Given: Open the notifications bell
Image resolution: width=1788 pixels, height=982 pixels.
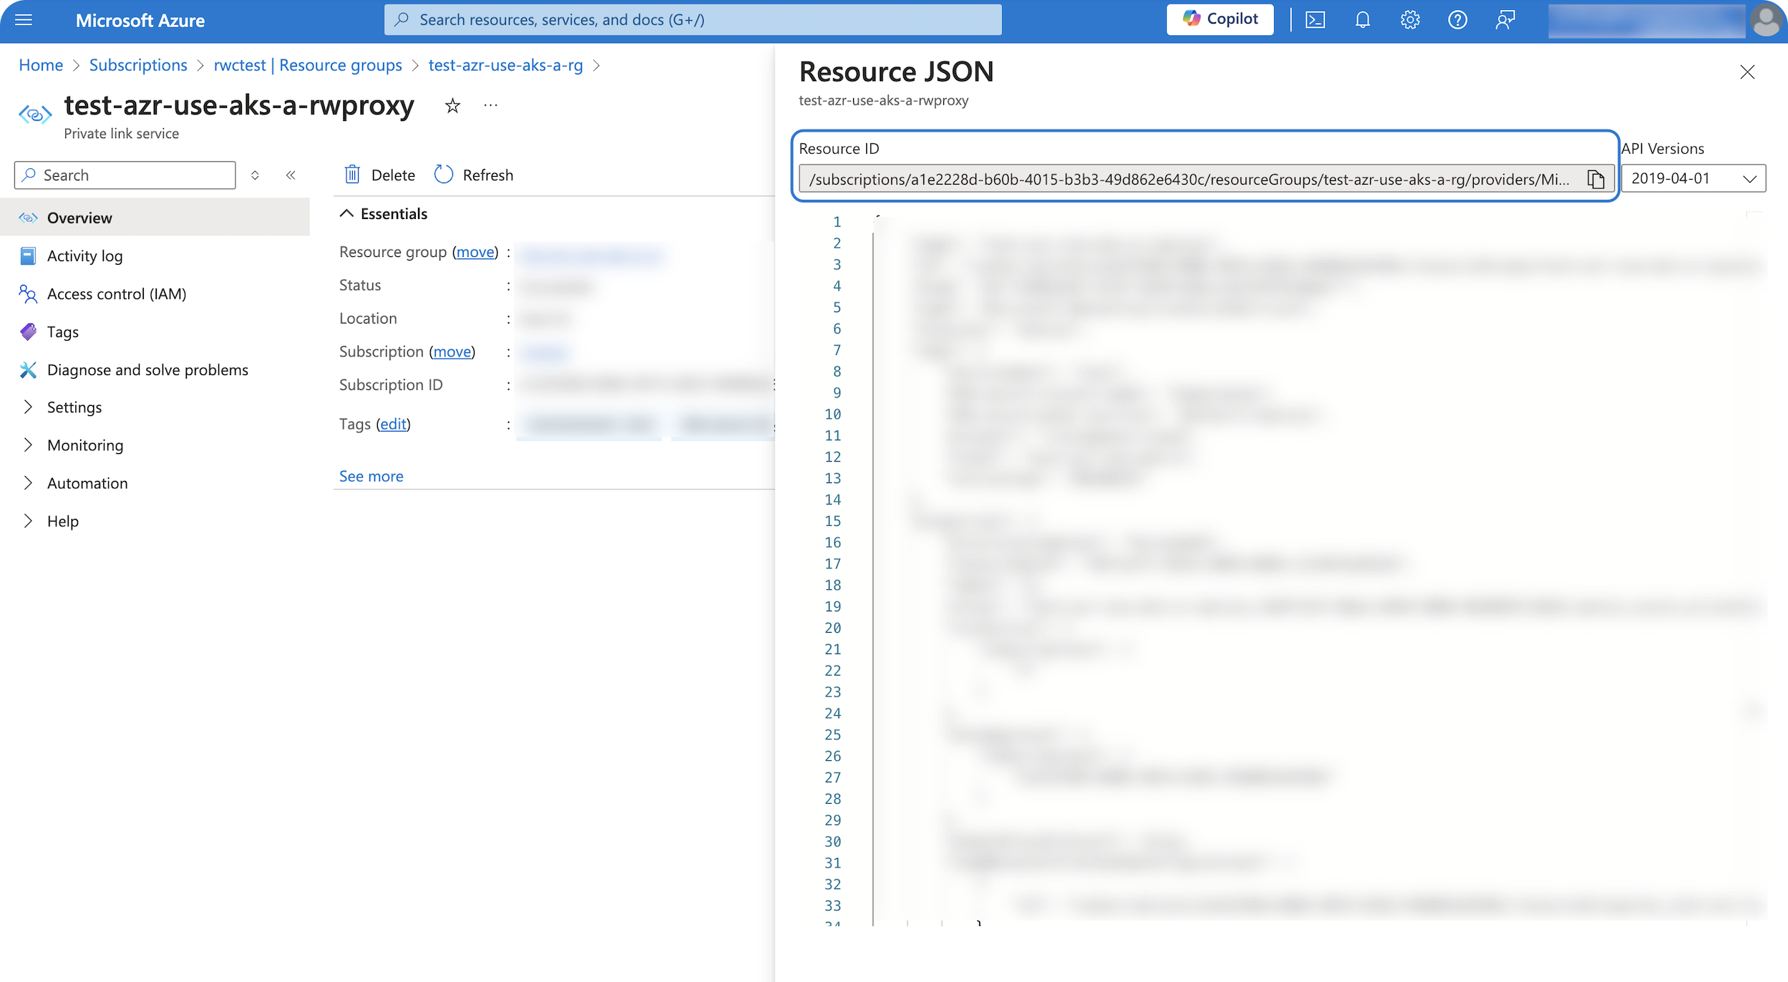Looking at the screenshot, I should point(1362,20).
